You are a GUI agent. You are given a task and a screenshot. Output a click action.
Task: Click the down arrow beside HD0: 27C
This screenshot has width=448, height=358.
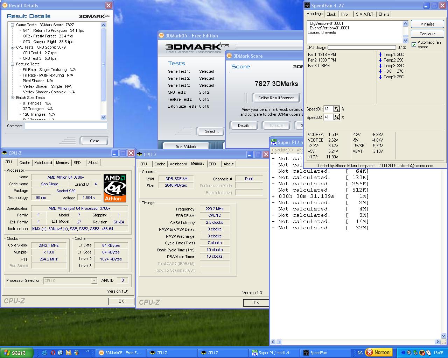click(x=380, y=71)
